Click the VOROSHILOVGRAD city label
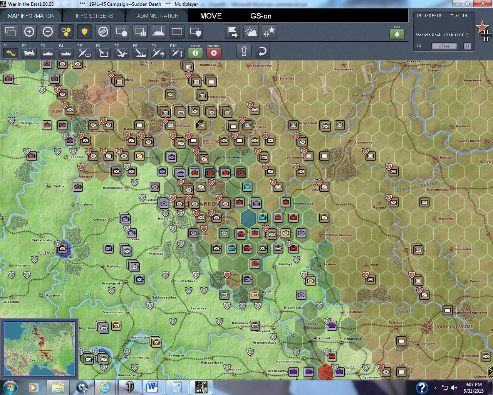Screen dimensions: 493x395 (x=454, y=327)
